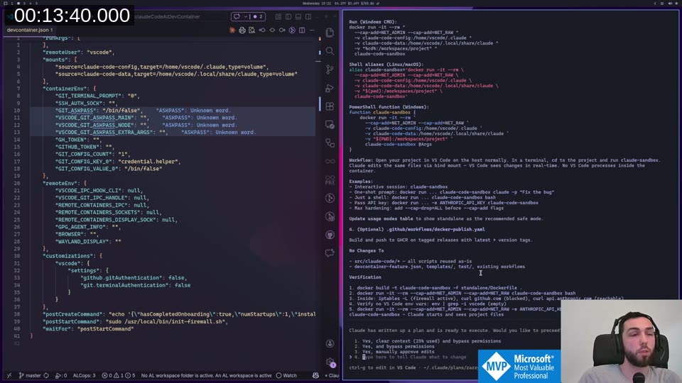The height and width of the screenshot is (383, 682).
Task: Toggle the secondary sidebar layout icon
Action: (x=308, y=16)
